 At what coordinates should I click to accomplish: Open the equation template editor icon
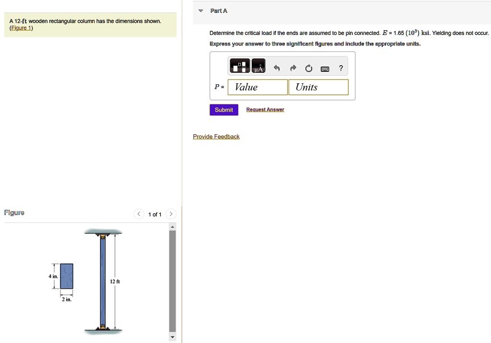point(239,66)
